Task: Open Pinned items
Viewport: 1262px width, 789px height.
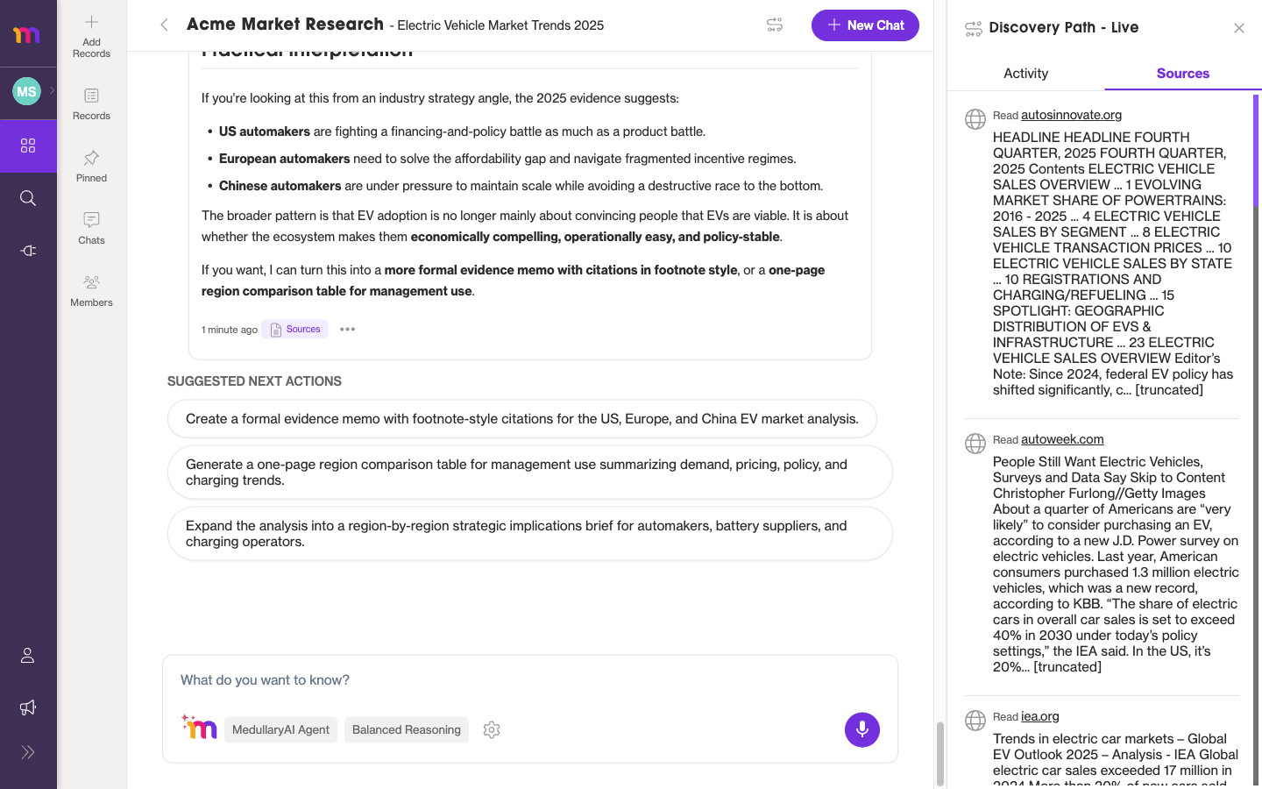Action: [x=91, y=167]
